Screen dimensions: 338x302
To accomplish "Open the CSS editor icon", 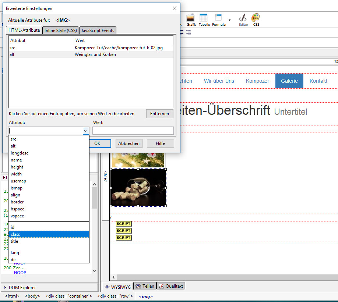I will click(256, 20).
